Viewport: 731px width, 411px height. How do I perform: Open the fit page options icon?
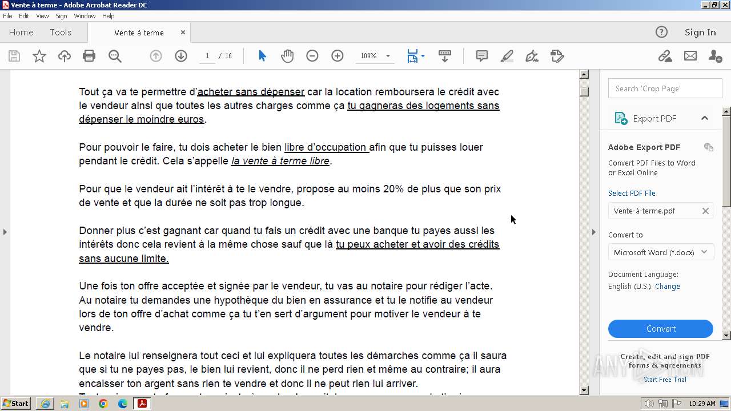(415, 56)
